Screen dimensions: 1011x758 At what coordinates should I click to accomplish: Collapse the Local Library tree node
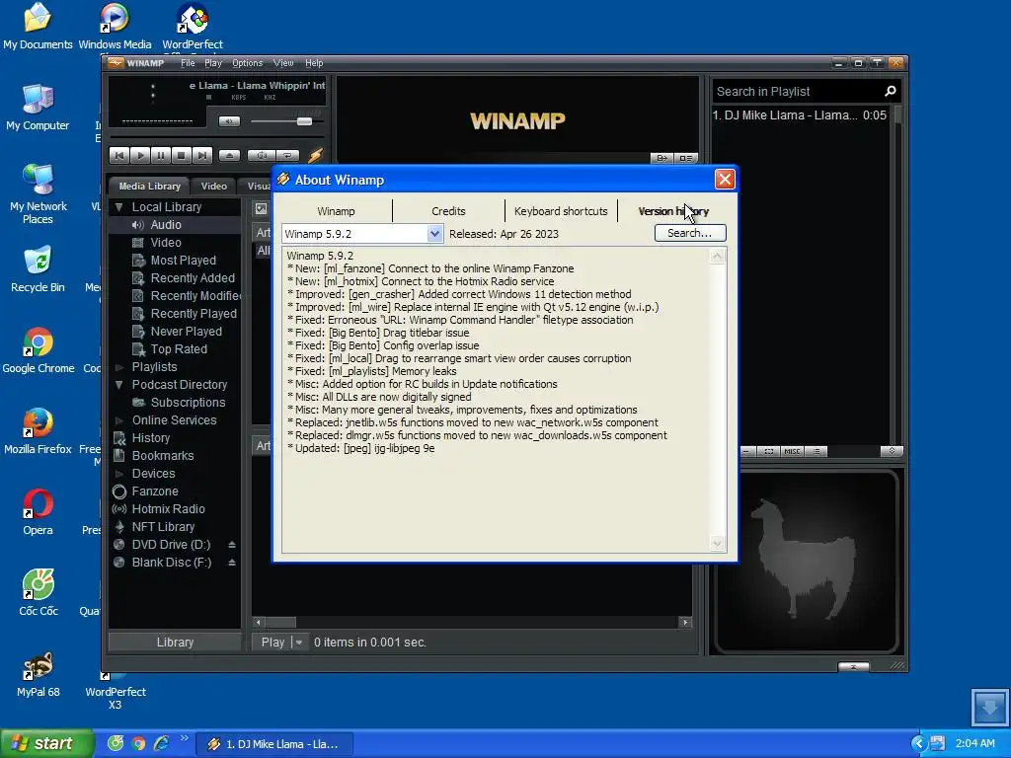pyautogui.click(x=118, y=207)
